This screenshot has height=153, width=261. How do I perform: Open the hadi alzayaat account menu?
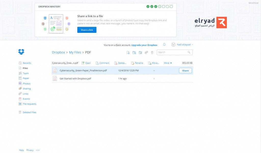point(185,45)
